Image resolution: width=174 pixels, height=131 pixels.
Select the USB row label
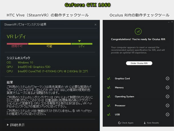point(117,114)
